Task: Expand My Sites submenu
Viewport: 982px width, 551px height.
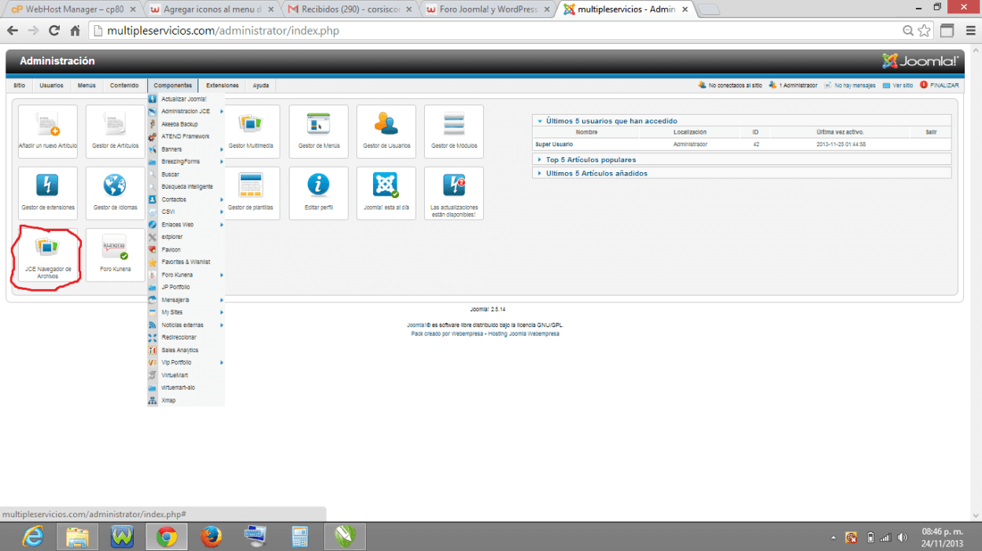Action: tap(186, 312)
